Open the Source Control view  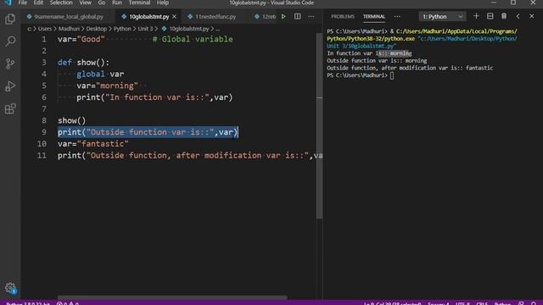10,64
